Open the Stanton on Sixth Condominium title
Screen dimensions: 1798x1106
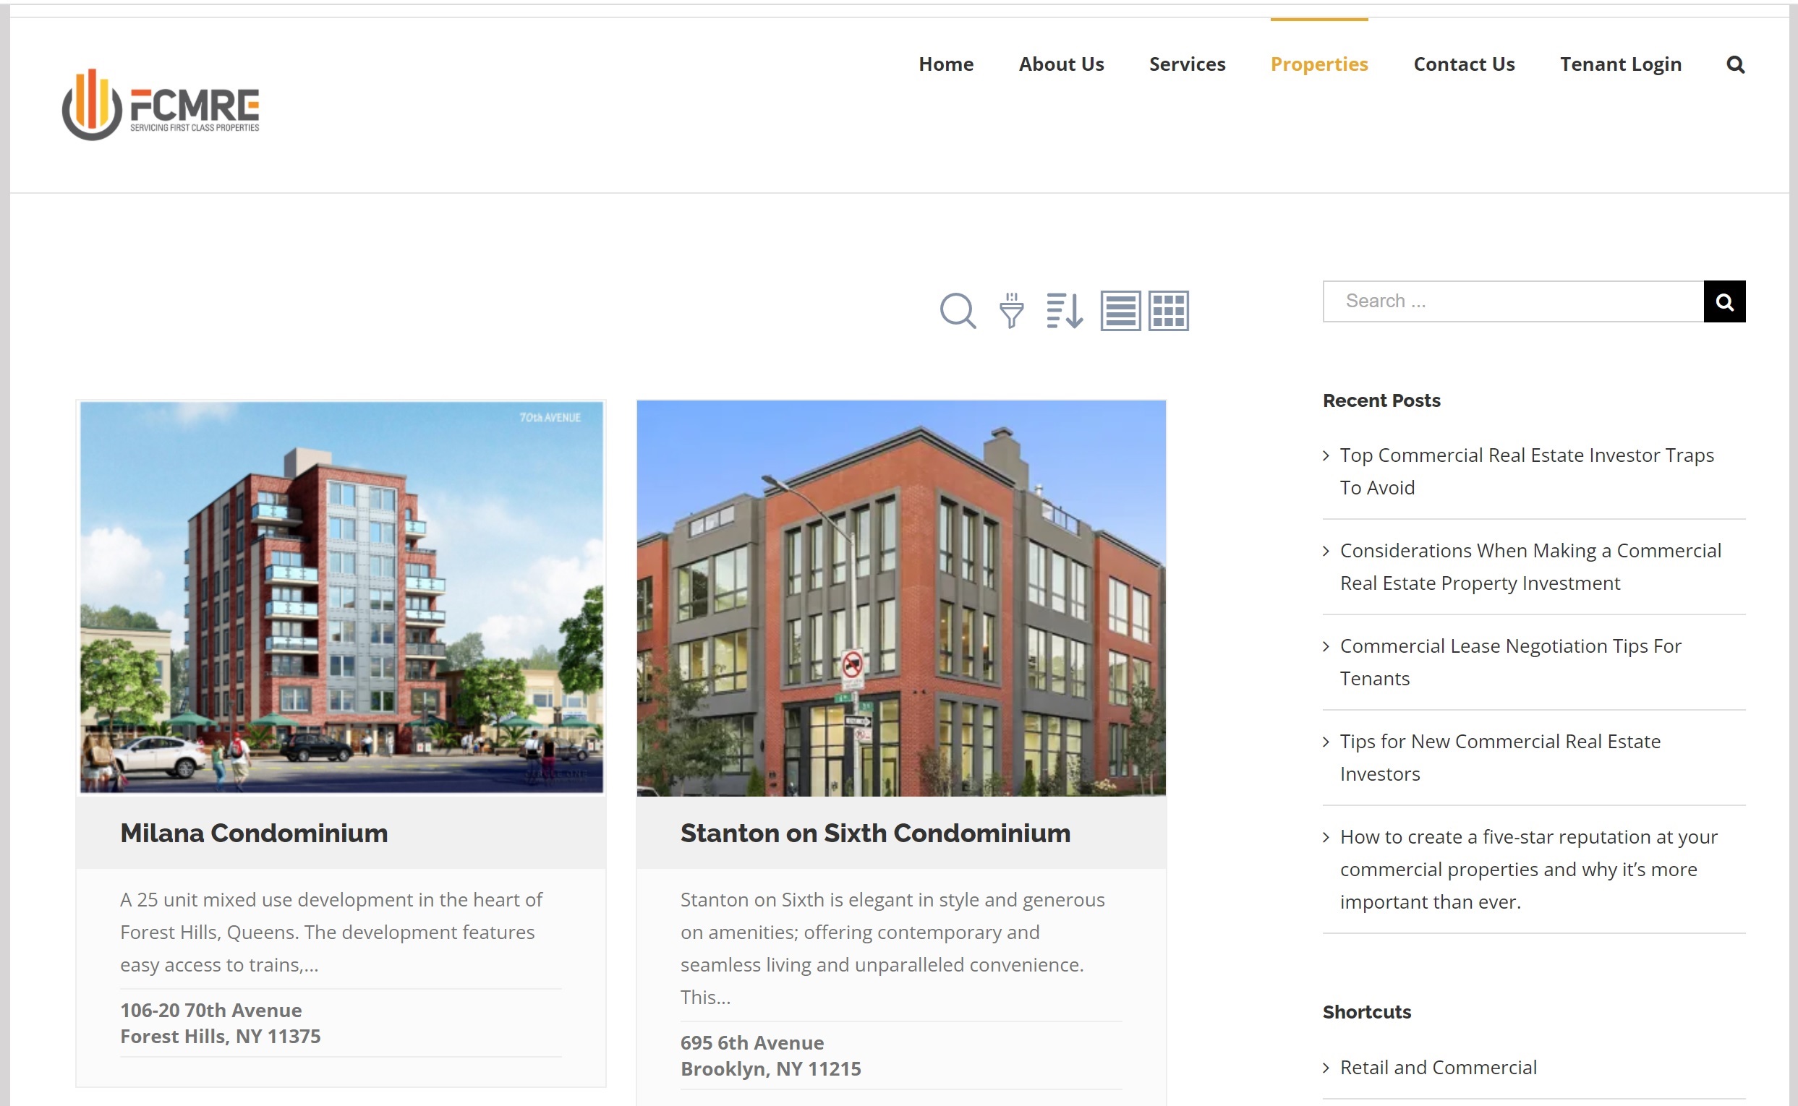click(x=875, y=833)
